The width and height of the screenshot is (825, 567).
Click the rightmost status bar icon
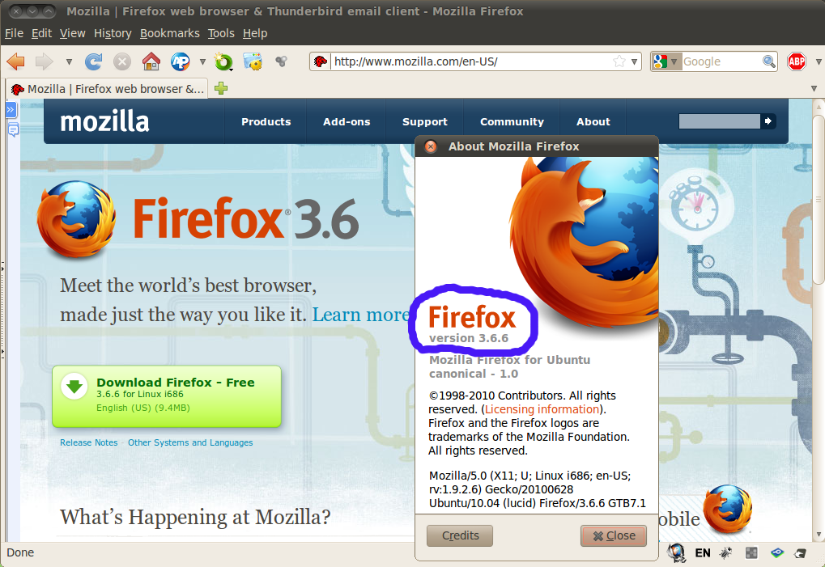800,552
